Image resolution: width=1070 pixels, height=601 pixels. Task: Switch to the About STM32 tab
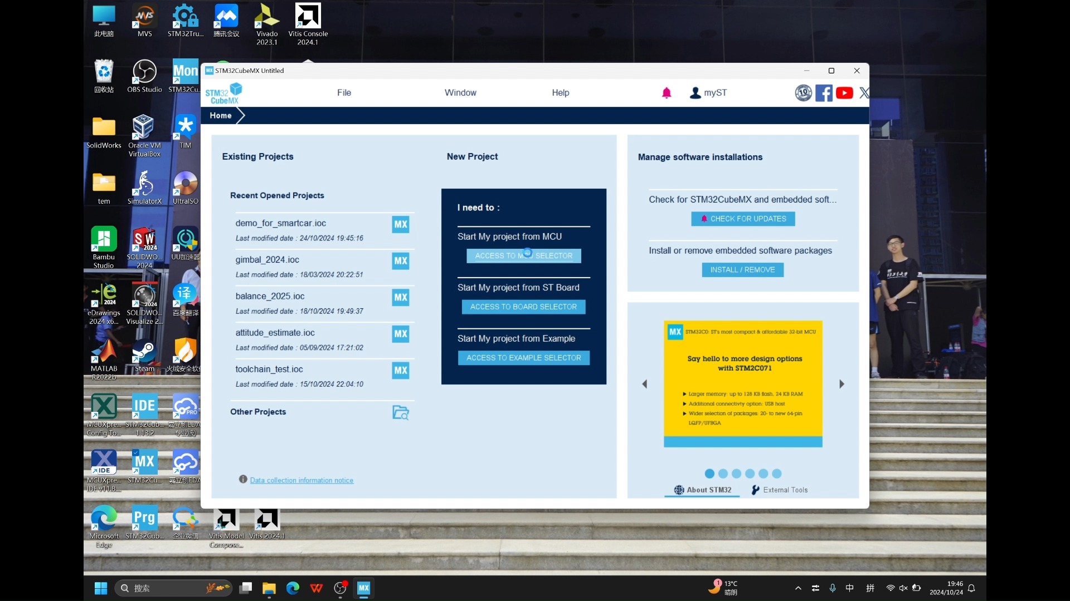click(x=702, y=490)
